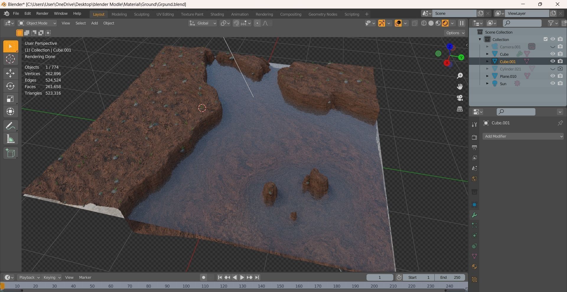The height and width of the screenshot is (292, 567).
Task: Open outliner filter dropdown
Action: 553,23
